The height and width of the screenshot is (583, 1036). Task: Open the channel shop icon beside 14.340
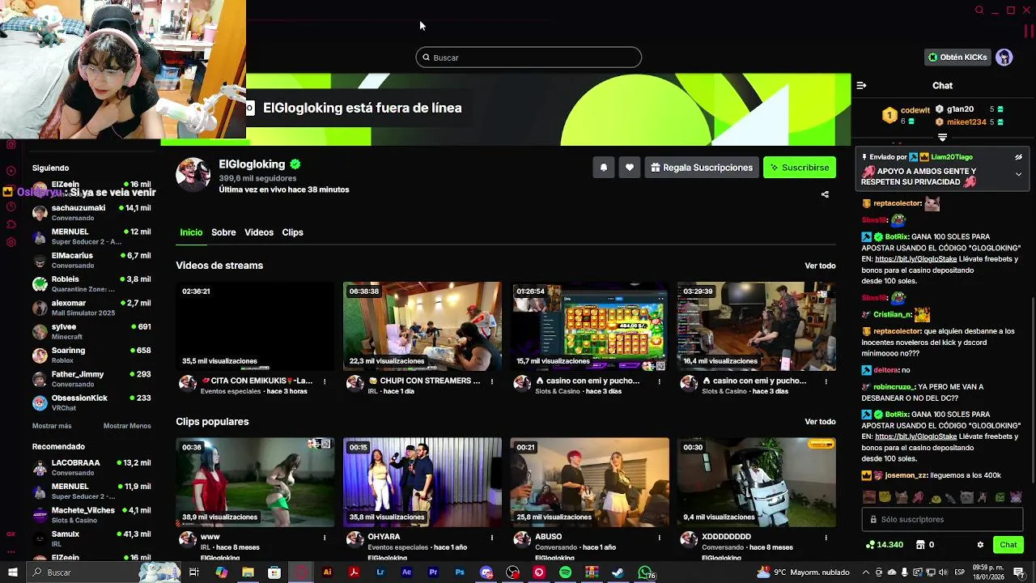point(920,545)
